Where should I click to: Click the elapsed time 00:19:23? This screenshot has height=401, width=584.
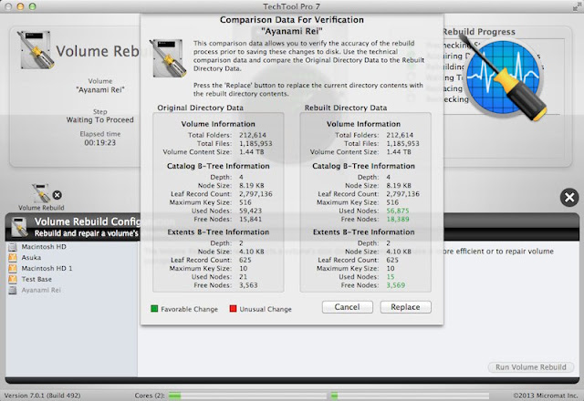point(99,143)
